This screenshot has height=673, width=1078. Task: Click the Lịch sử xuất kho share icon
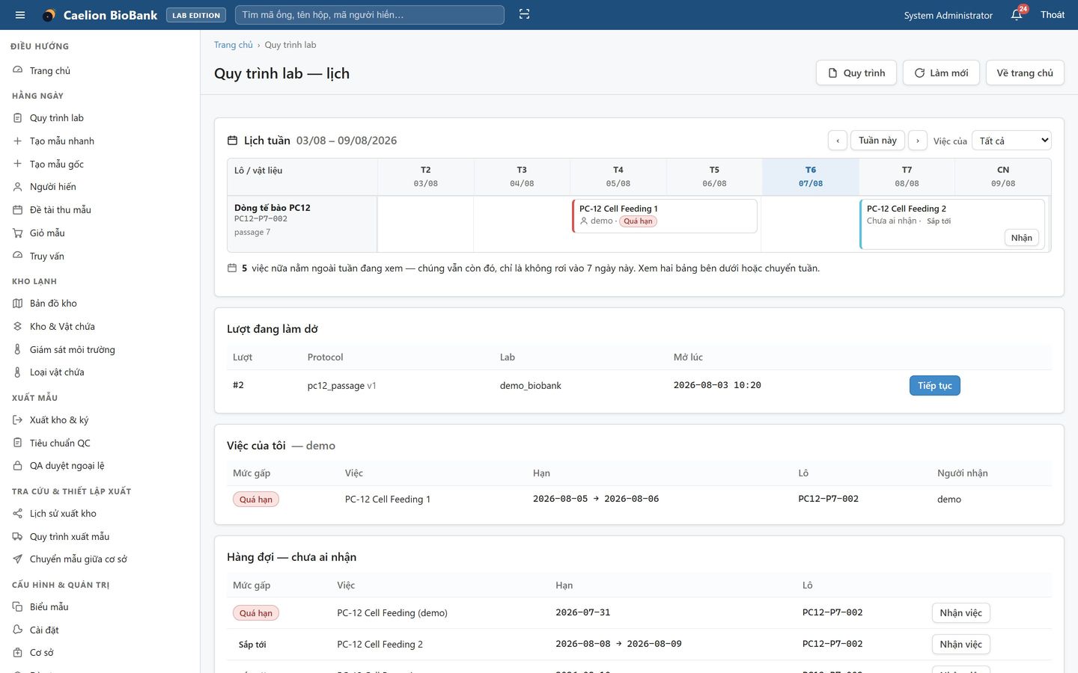[18, 514]
